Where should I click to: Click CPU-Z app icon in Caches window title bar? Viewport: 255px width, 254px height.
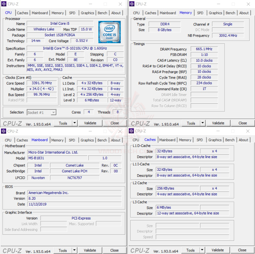pos(131,131)
